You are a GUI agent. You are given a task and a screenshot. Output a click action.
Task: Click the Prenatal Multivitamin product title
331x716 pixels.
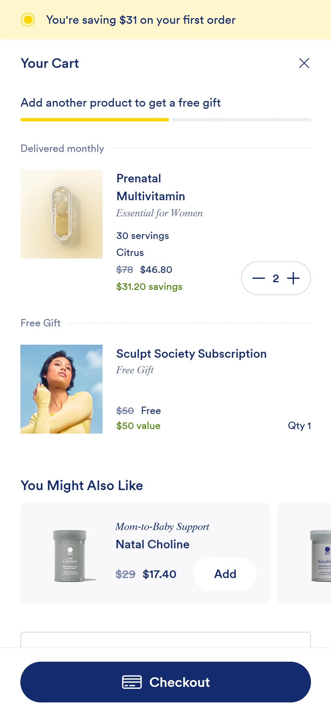coord(151,187)
